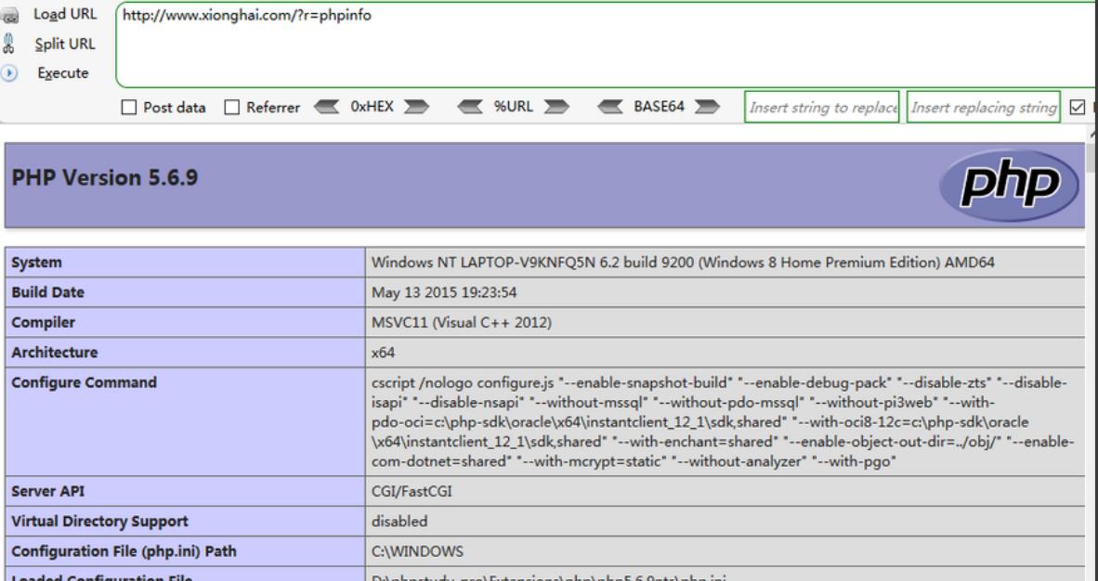Open the 0xHEX menu label
This screenshot has width=1098, height=581.
coord(372,107)
